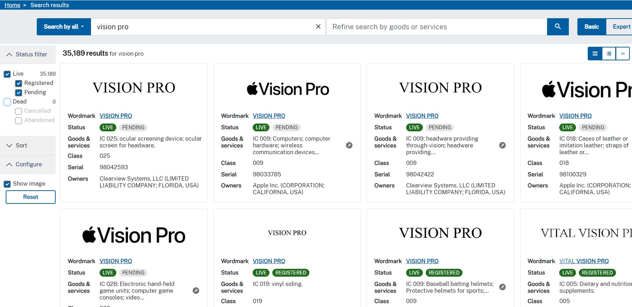Open VISION PRO link for serial 98042422
This screenshot has height=307, width=632.
pyautogui.click(x=422, y=116)
